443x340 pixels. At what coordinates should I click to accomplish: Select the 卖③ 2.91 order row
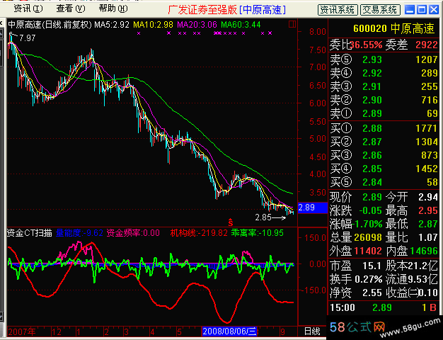point(384,86)
